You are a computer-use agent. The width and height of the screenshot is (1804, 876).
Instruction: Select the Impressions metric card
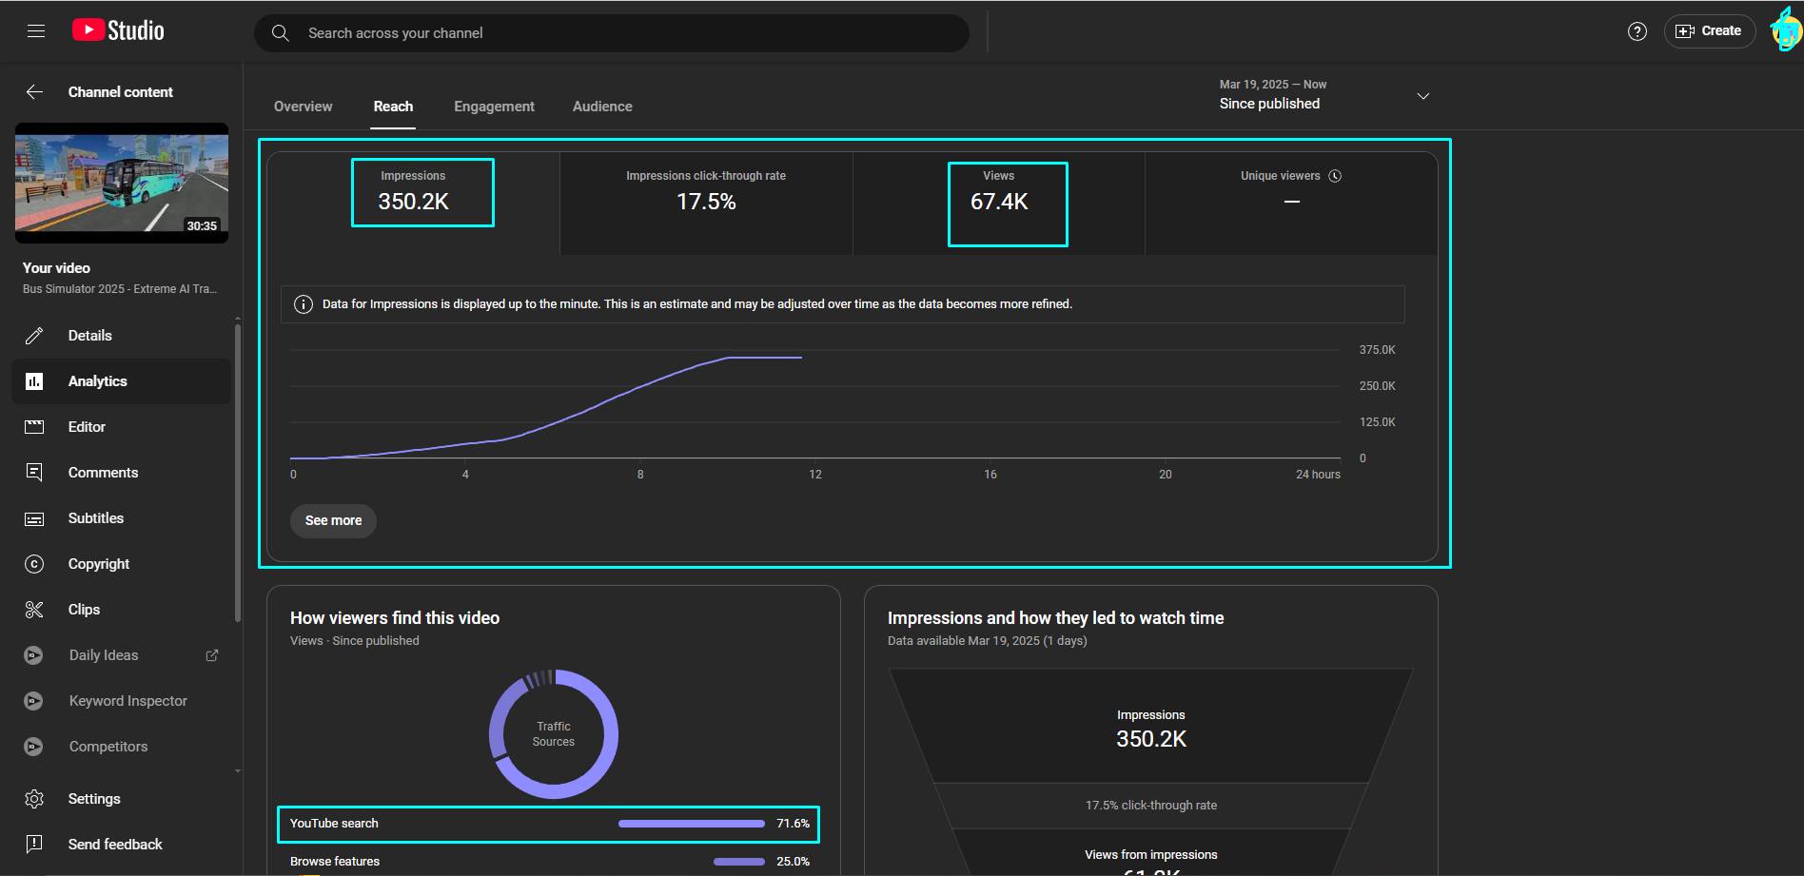tap(414, 203)
